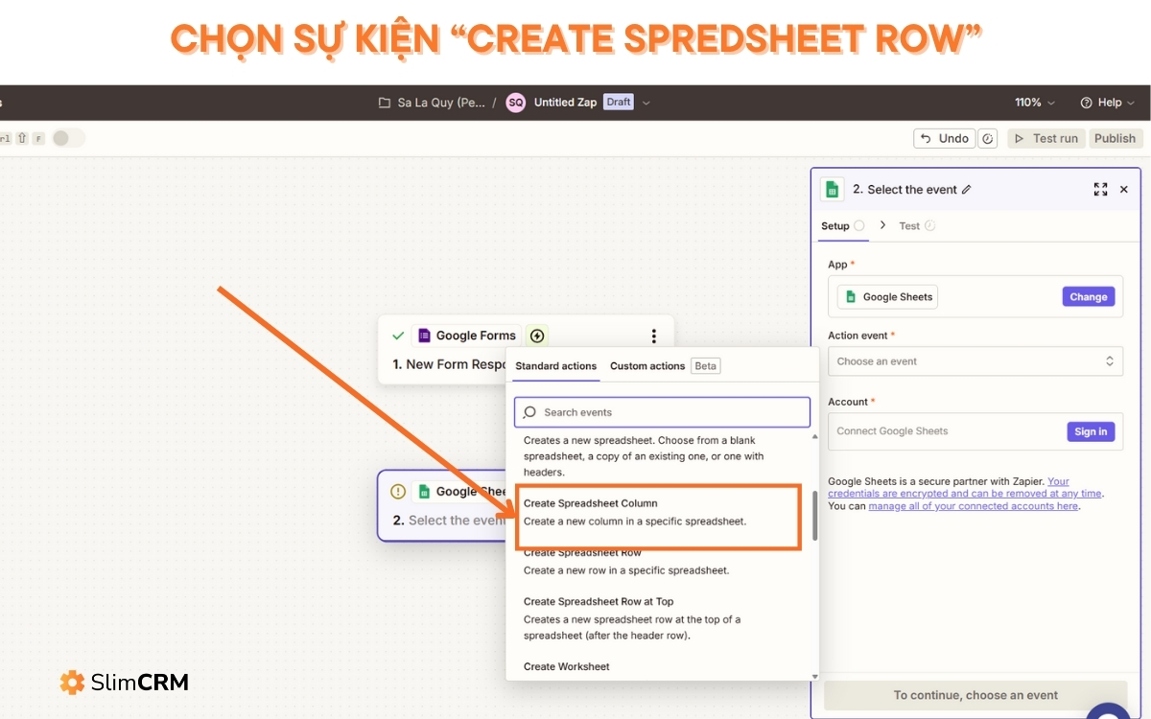Click the Publish button
Image resolution: width=1151 pixels, height=719 pixels.
(x=1116, y=138)
